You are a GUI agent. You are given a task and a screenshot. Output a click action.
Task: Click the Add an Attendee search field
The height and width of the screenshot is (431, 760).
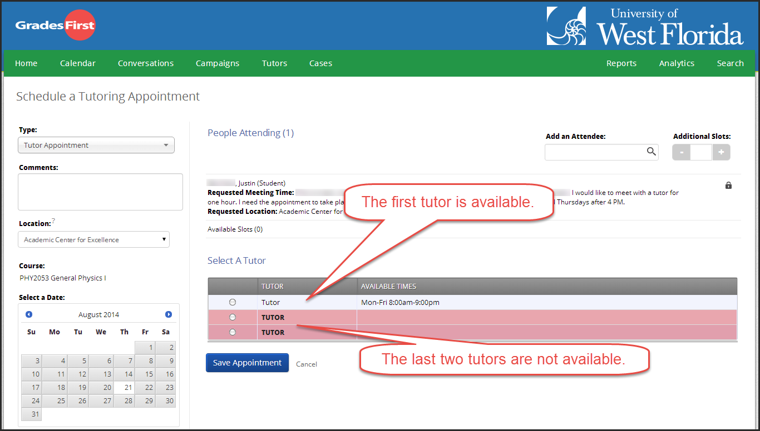tap(601, 152)
